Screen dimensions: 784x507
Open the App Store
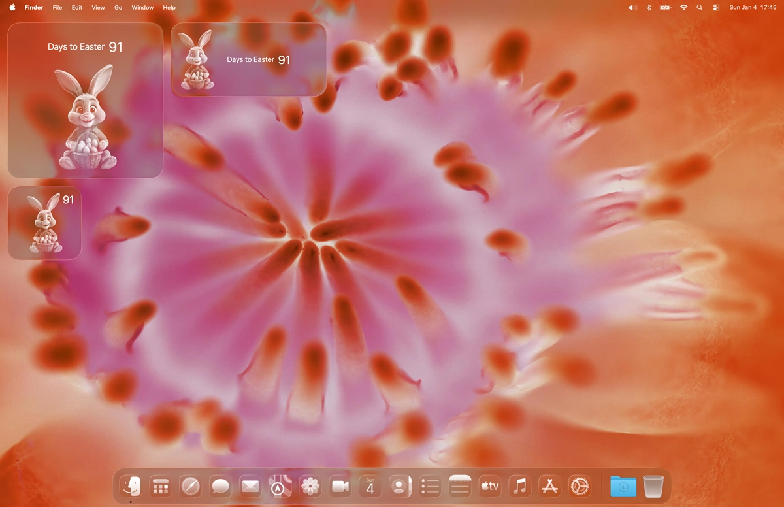tap(549, 486)
